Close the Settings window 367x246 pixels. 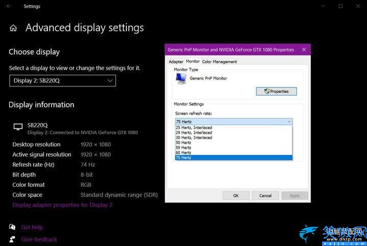[x=358, y=6]
